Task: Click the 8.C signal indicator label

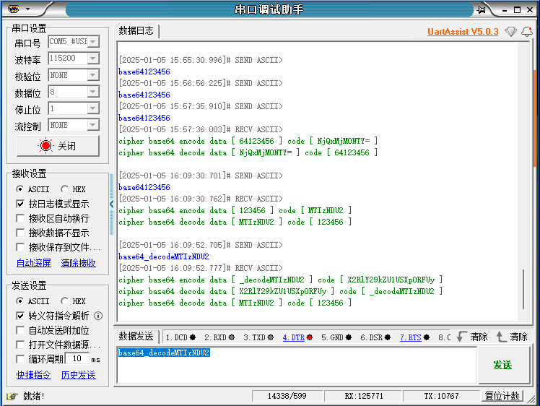Action: [x=444, y=337]
